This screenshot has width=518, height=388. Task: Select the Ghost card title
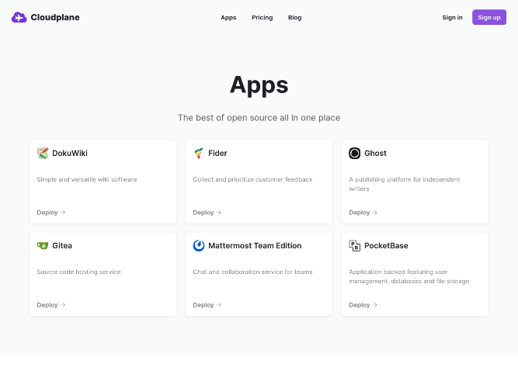coord(375,153)
